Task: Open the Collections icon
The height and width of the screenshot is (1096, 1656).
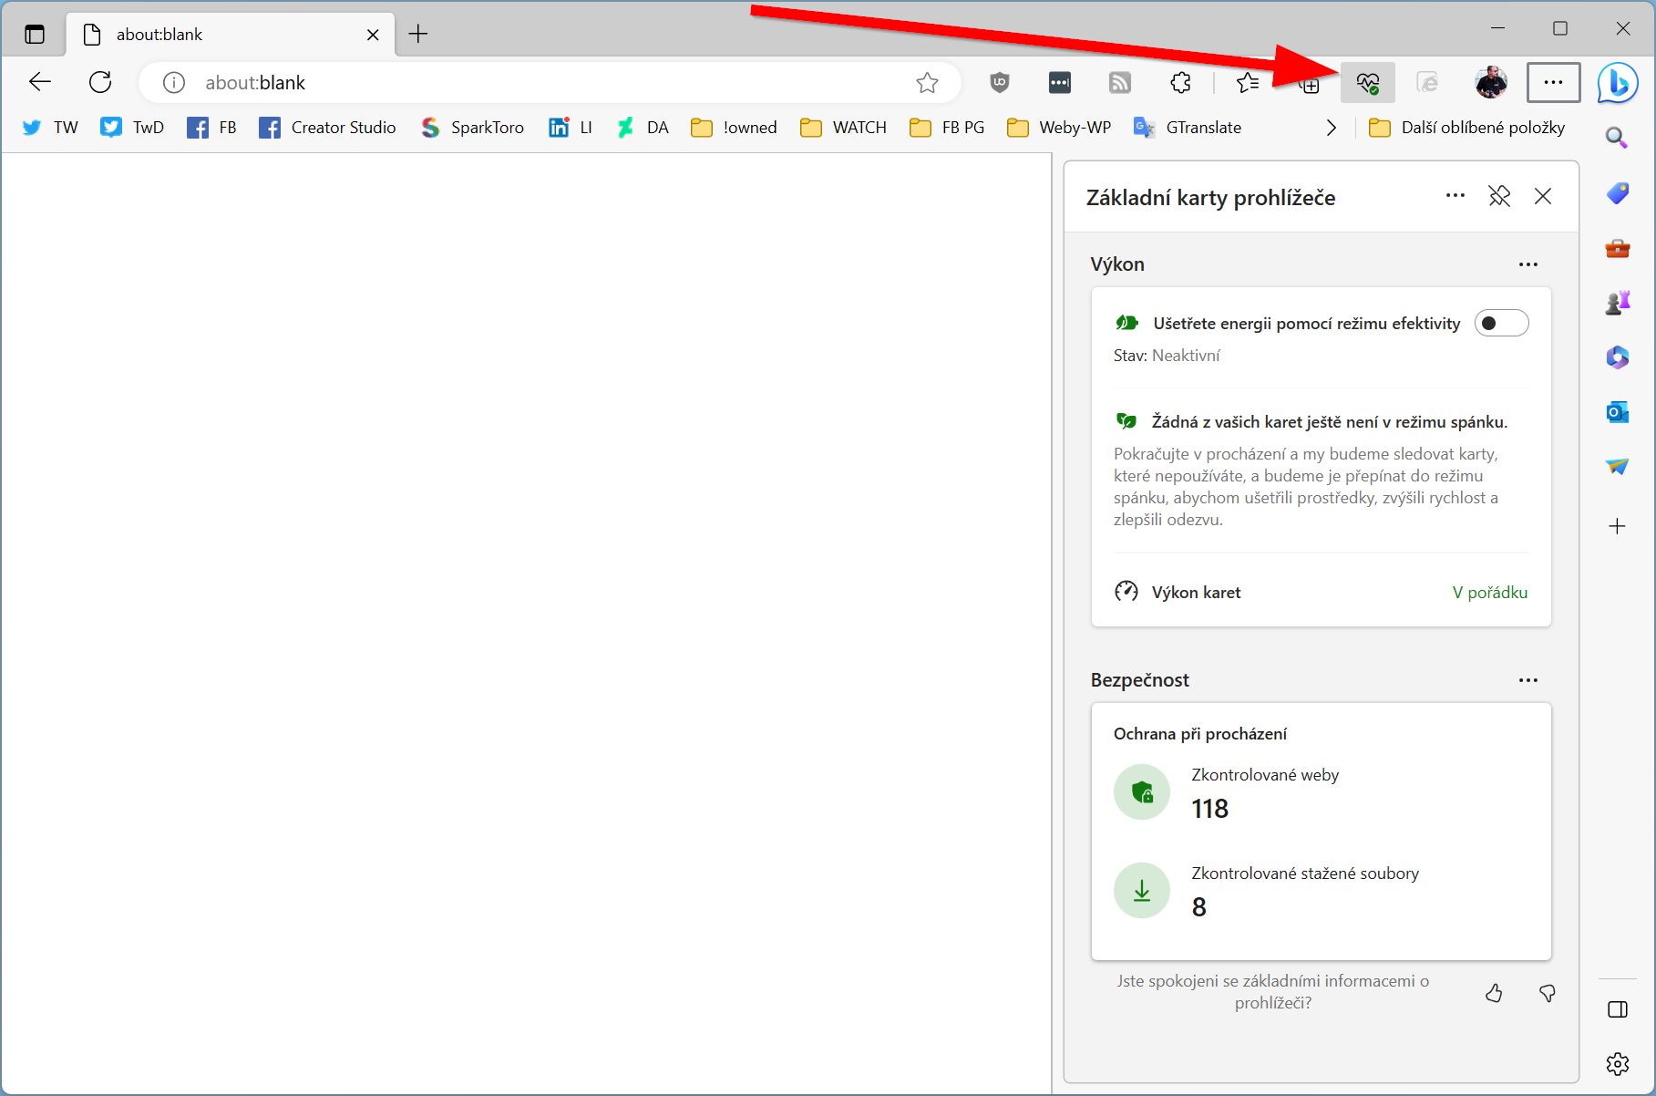Action: pos(1309,83)
